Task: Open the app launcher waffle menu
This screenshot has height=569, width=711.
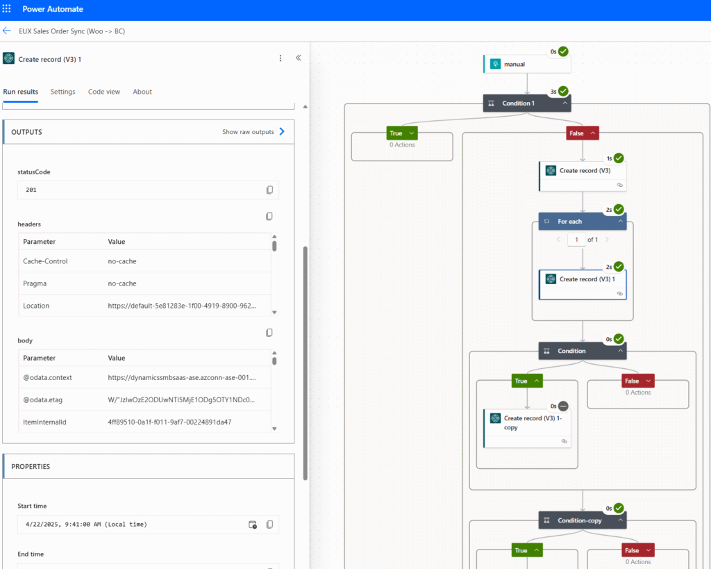Action: 6,8
